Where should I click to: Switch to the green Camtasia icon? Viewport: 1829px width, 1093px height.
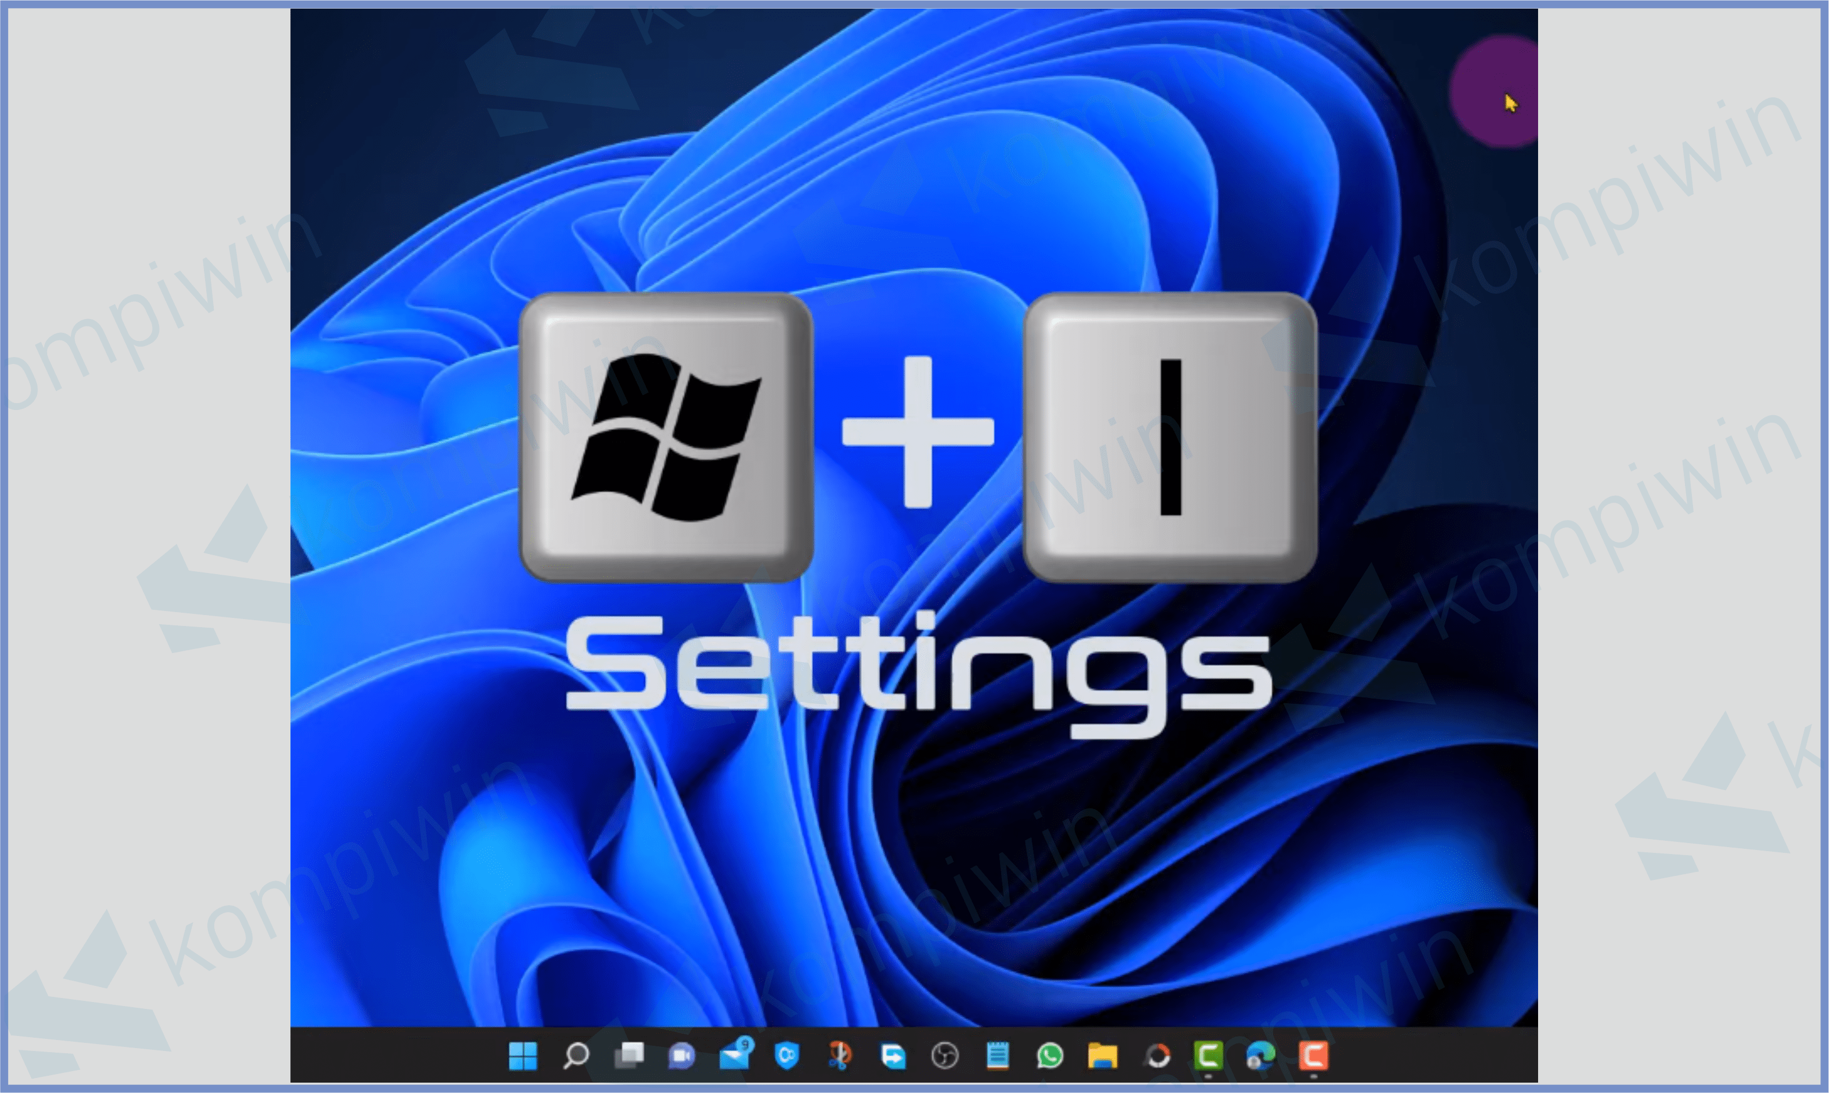(x=1208, y=1056)
